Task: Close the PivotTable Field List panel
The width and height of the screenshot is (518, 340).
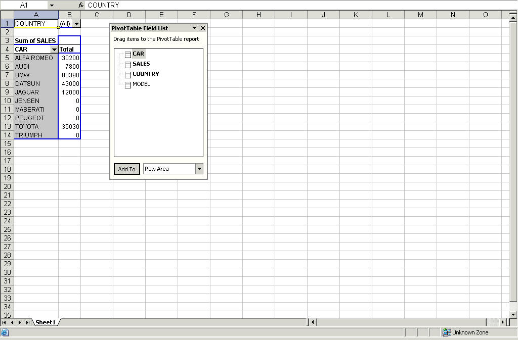Action: coord(203,28)
